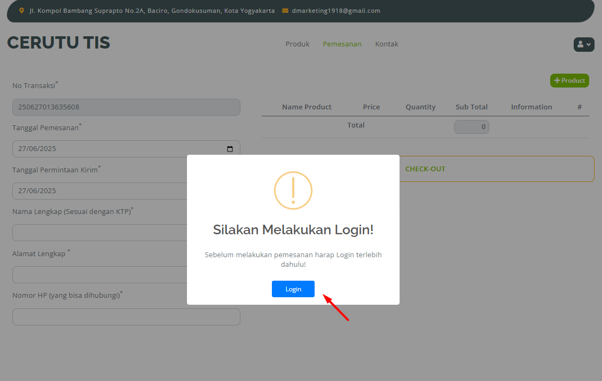Select the Nomor HP input field
This screenshot has height=381, width=602.
(x=126, y=317)
